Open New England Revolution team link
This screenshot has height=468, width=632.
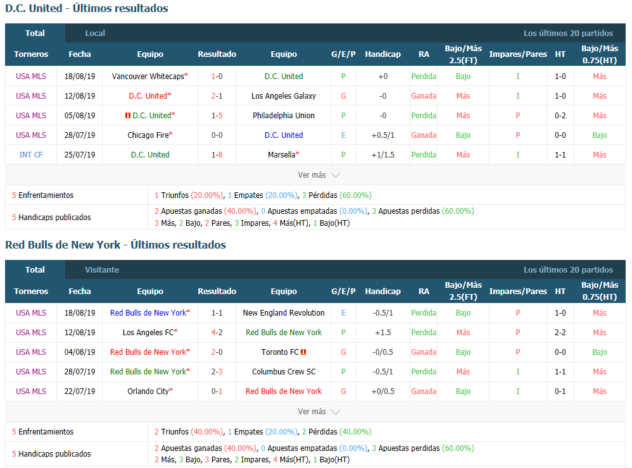pos(284,312)
